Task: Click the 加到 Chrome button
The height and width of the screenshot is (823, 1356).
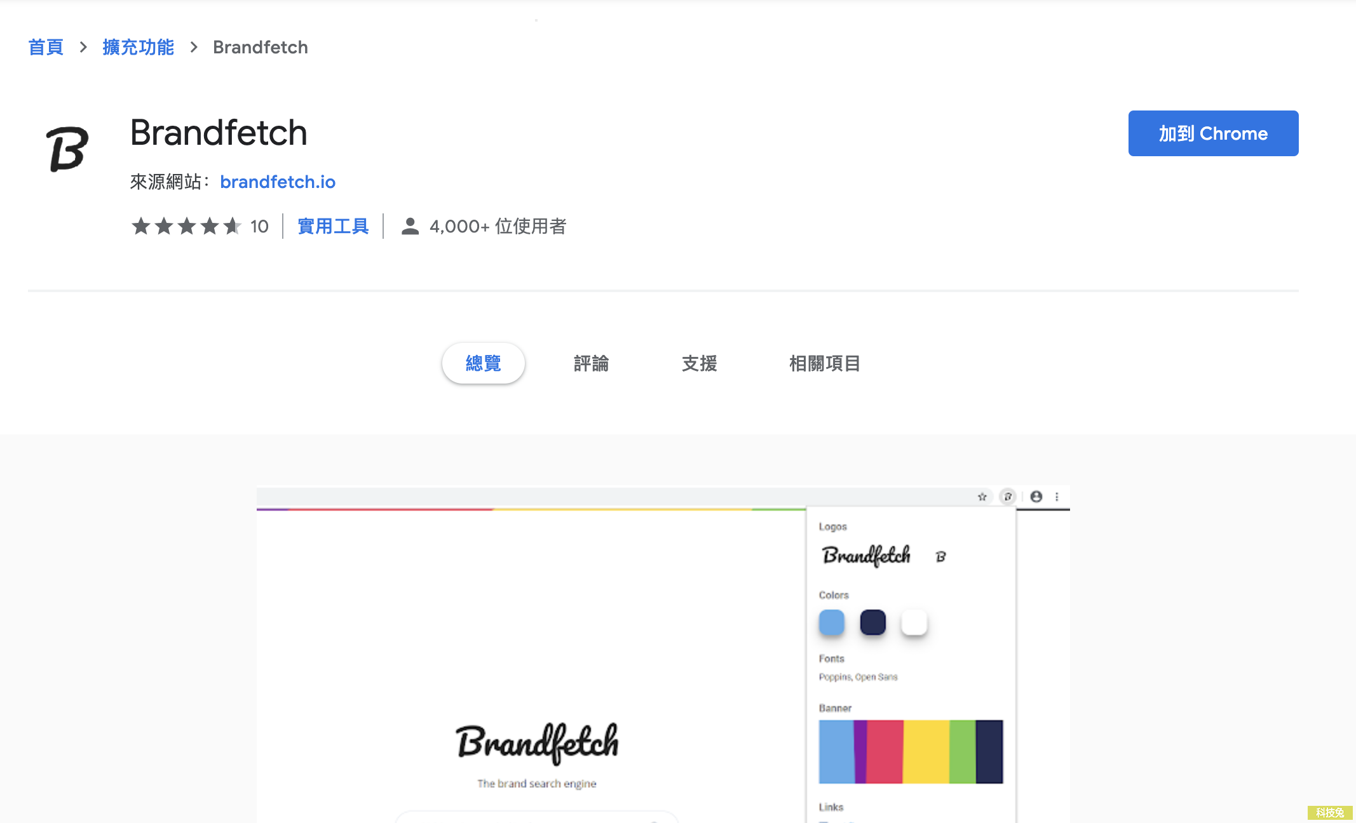Action: [1213, 133]
